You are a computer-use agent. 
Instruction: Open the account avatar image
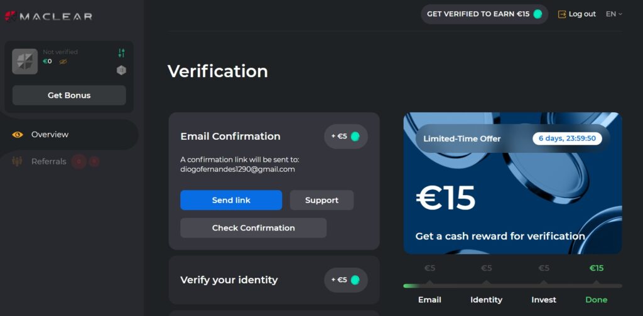(25, 61)
